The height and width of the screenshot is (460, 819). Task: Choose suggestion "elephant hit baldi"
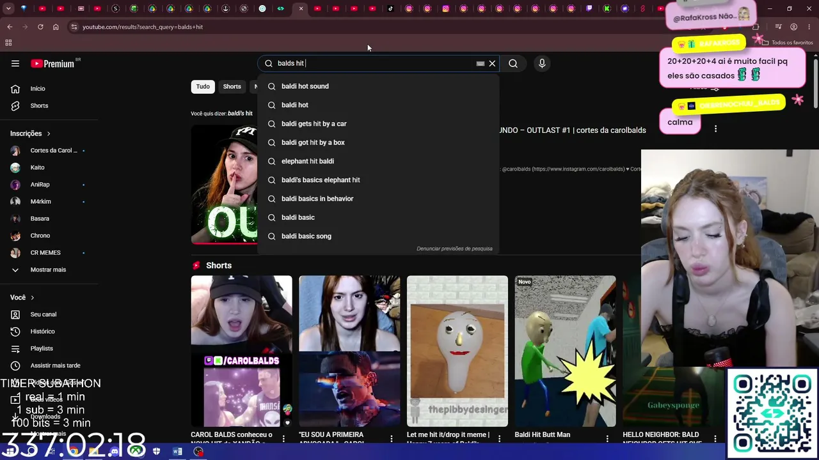point(378,161)
